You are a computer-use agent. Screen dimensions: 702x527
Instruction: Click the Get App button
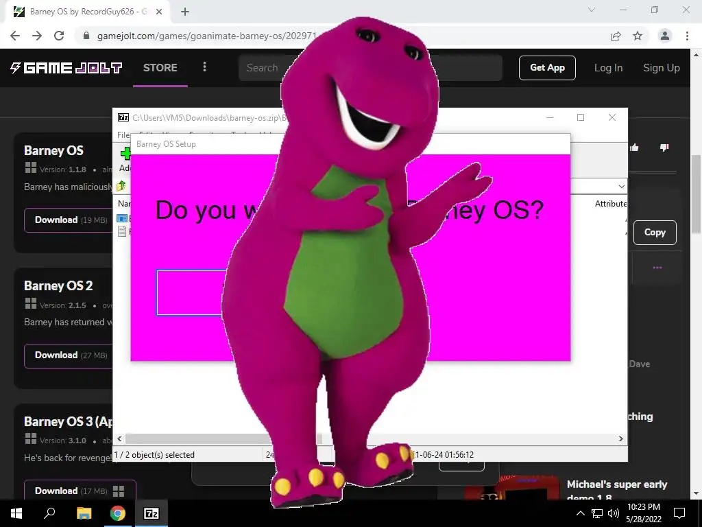coord(547,68)
